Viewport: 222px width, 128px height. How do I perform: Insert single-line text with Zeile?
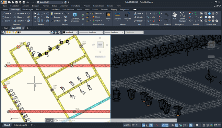click(138, 13)
